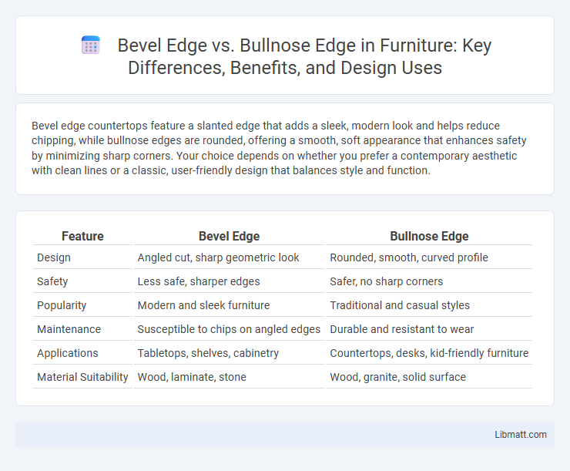570x471 pixels.
Task: Select the 'Feature' column header
Action: [82, 237]
